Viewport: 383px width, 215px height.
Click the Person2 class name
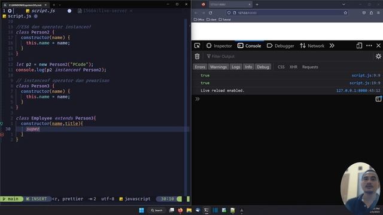[x=40, y=32]
